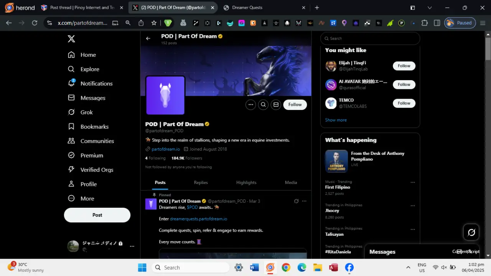Viewport: 491px width, 276px height.
Task: Open Anthony Pompliano live event thumbnail
Action: point(336,161)
